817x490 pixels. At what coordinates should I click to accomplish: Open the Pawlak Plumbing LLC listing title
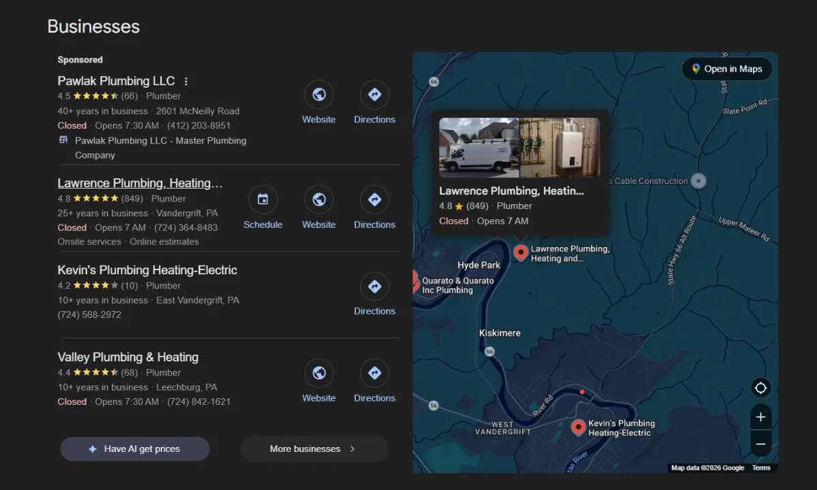[x=116, y=81]
